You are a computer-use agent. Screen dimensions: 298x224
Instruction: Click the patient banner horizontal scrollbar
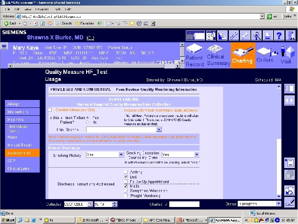(x=94, y=66)
